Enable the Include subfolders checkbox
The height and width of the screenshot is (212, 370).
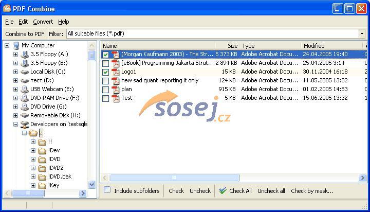point(107,190)
